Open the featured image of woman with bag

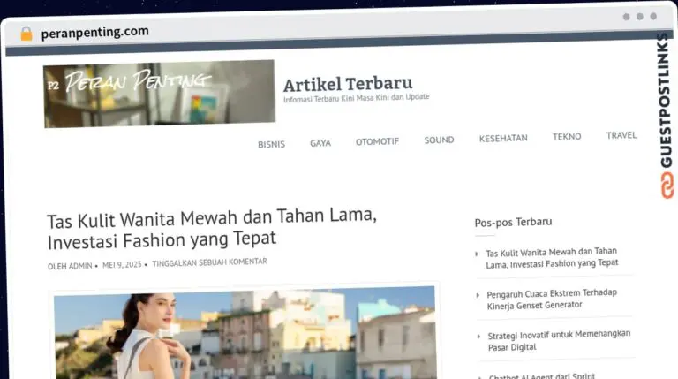coord(245,332)
